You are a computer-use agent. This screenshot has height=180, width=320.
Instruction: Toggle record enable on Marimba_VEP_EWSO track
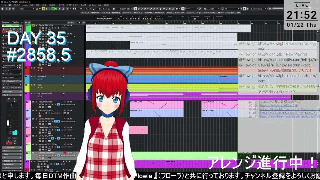[65, 152]
